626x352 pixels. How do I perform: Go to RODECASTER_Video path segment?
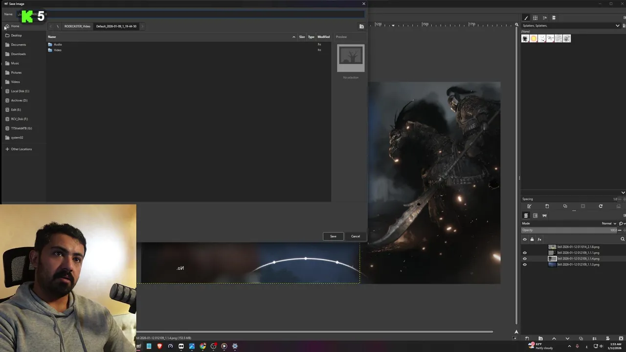(77, 26)
